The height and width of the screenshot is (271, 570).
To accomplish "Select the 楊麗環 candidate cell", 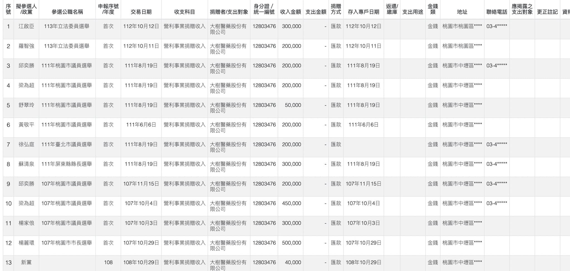I will 26,243.
